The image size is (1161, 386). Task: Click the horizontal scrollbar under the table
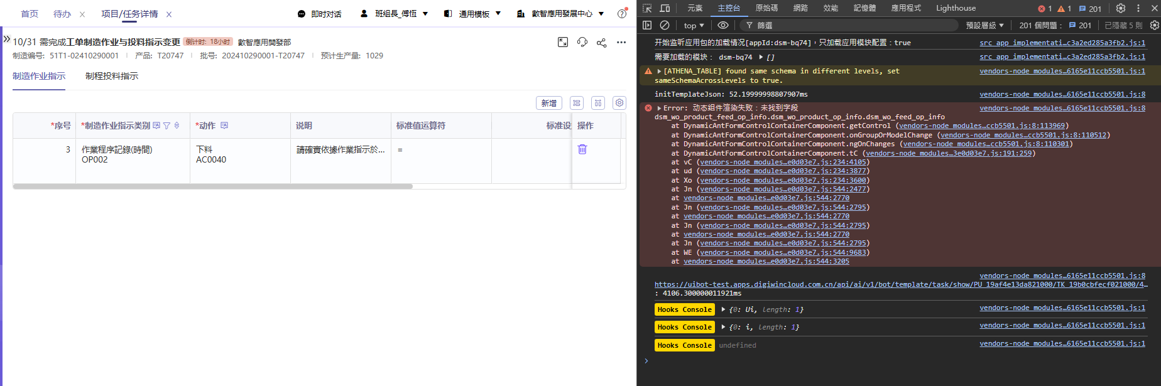coord(212,186)
